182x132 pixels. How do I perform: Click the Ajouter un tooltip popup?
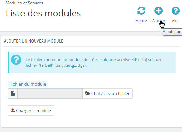171,32
